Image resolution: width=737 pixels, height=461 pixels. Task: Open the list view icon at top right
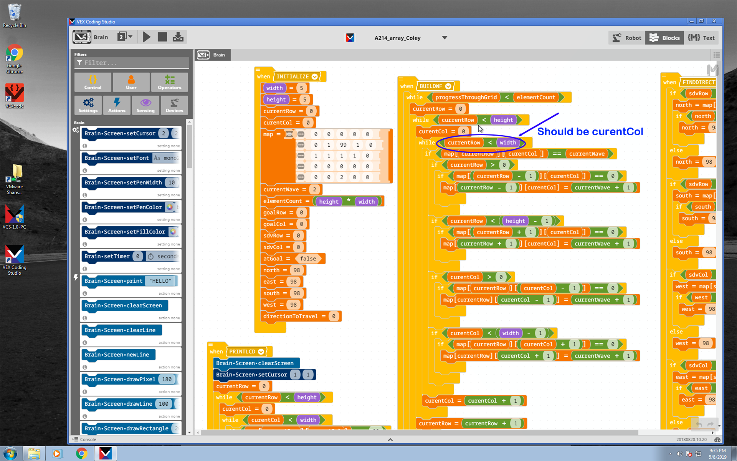pos(716,55)
